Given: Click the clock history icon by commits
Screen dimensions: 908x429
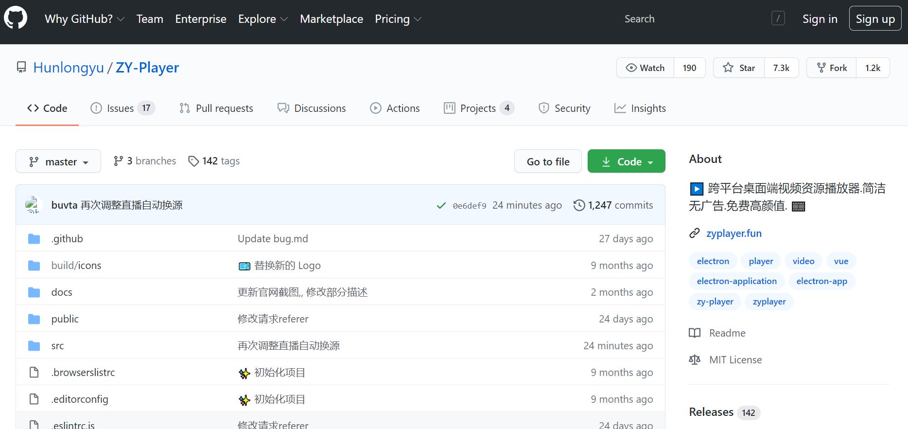Looking at the screenshot, I should point(579,205).
